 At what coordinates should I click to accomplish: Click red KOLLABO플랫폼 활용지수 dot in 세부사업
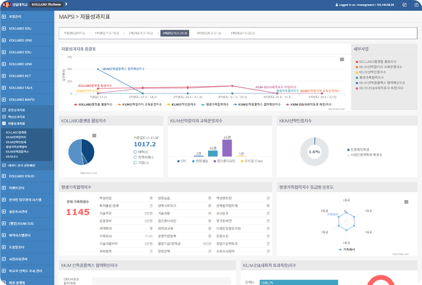tap(357, 62)
